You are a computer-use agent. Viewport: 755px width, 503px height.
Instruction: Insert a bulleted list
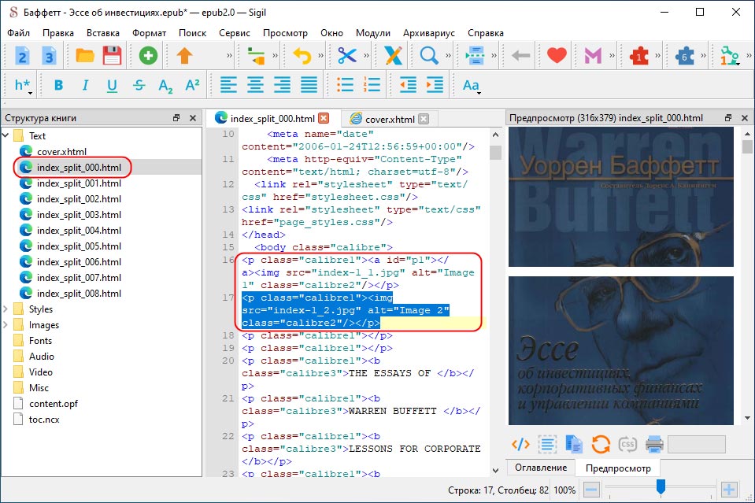[345, 85]
